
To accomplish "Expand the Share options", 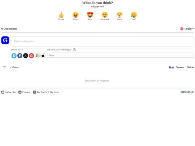I will pos(14,67).
